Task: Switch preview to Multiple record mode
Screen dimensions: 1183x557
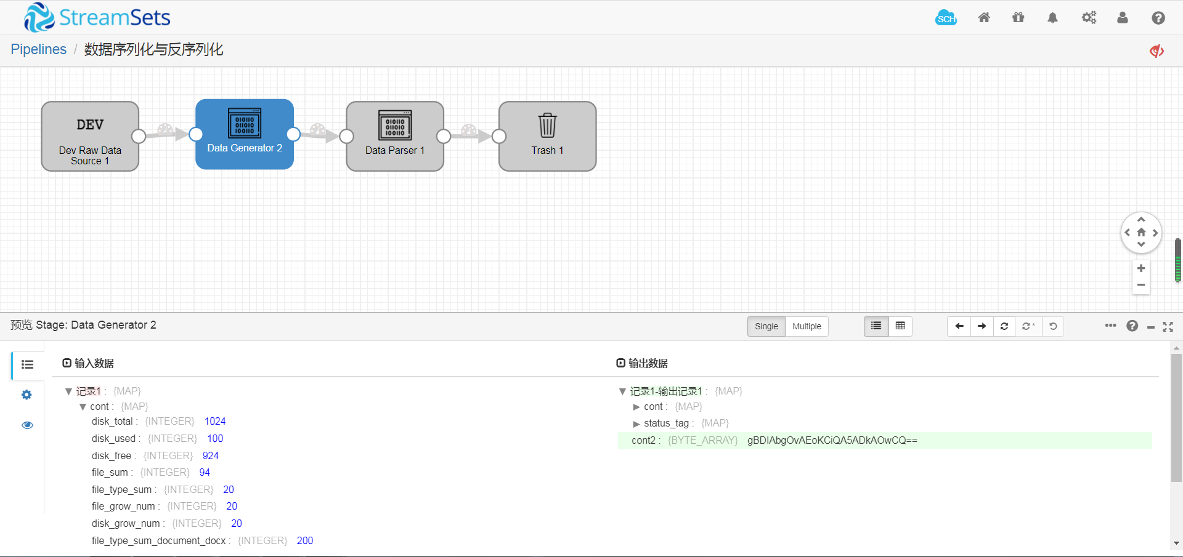Action: click(x=807, y=326)
